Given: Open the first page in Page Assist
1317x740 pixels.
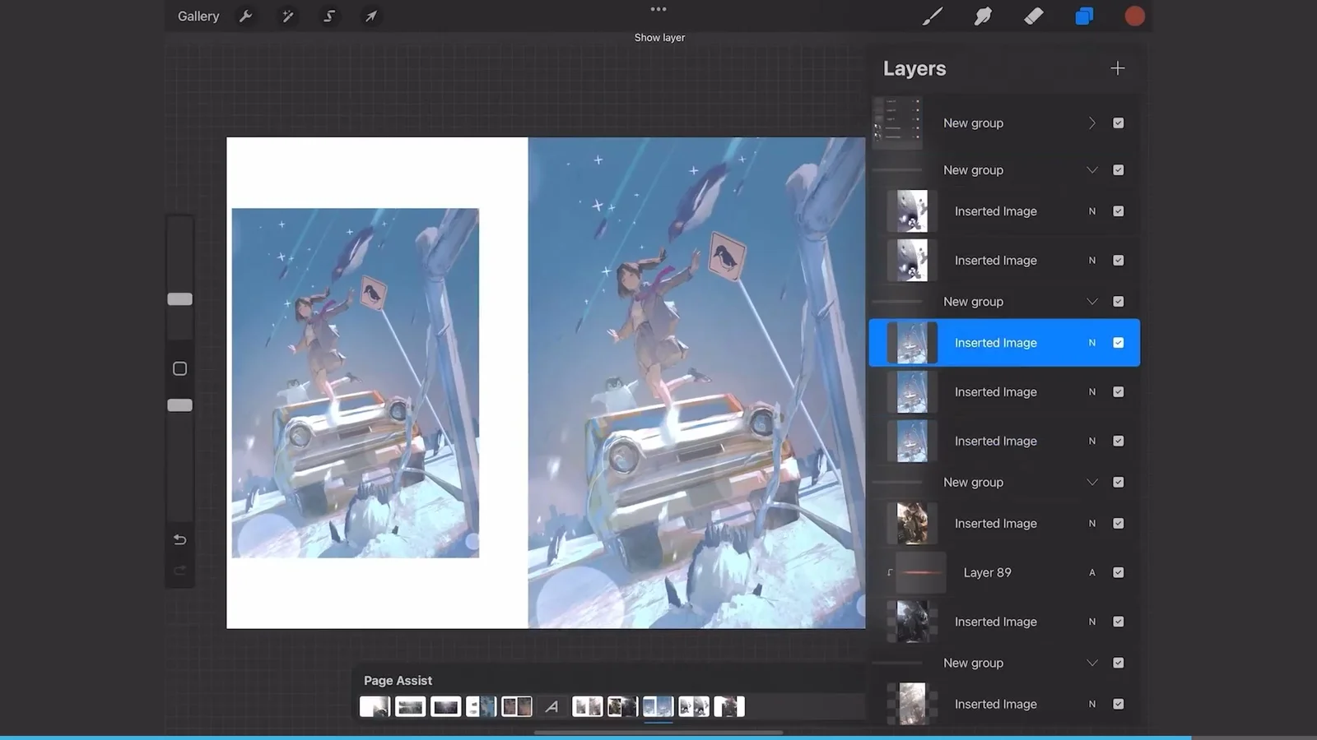Looking at the screenshot, I should 375,706.
